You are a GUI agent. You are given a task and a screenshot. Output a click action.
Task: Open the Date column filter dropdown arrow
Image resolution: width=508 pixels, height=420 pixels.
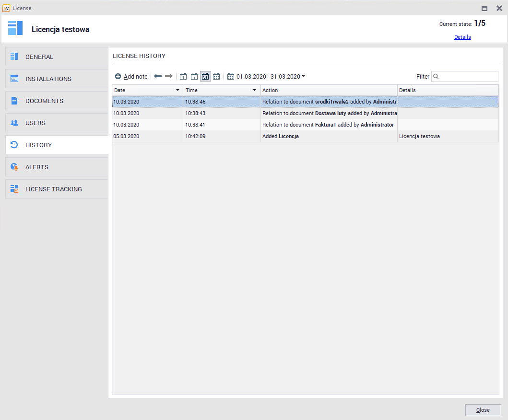pyautogui.click(x=177, y=90)
